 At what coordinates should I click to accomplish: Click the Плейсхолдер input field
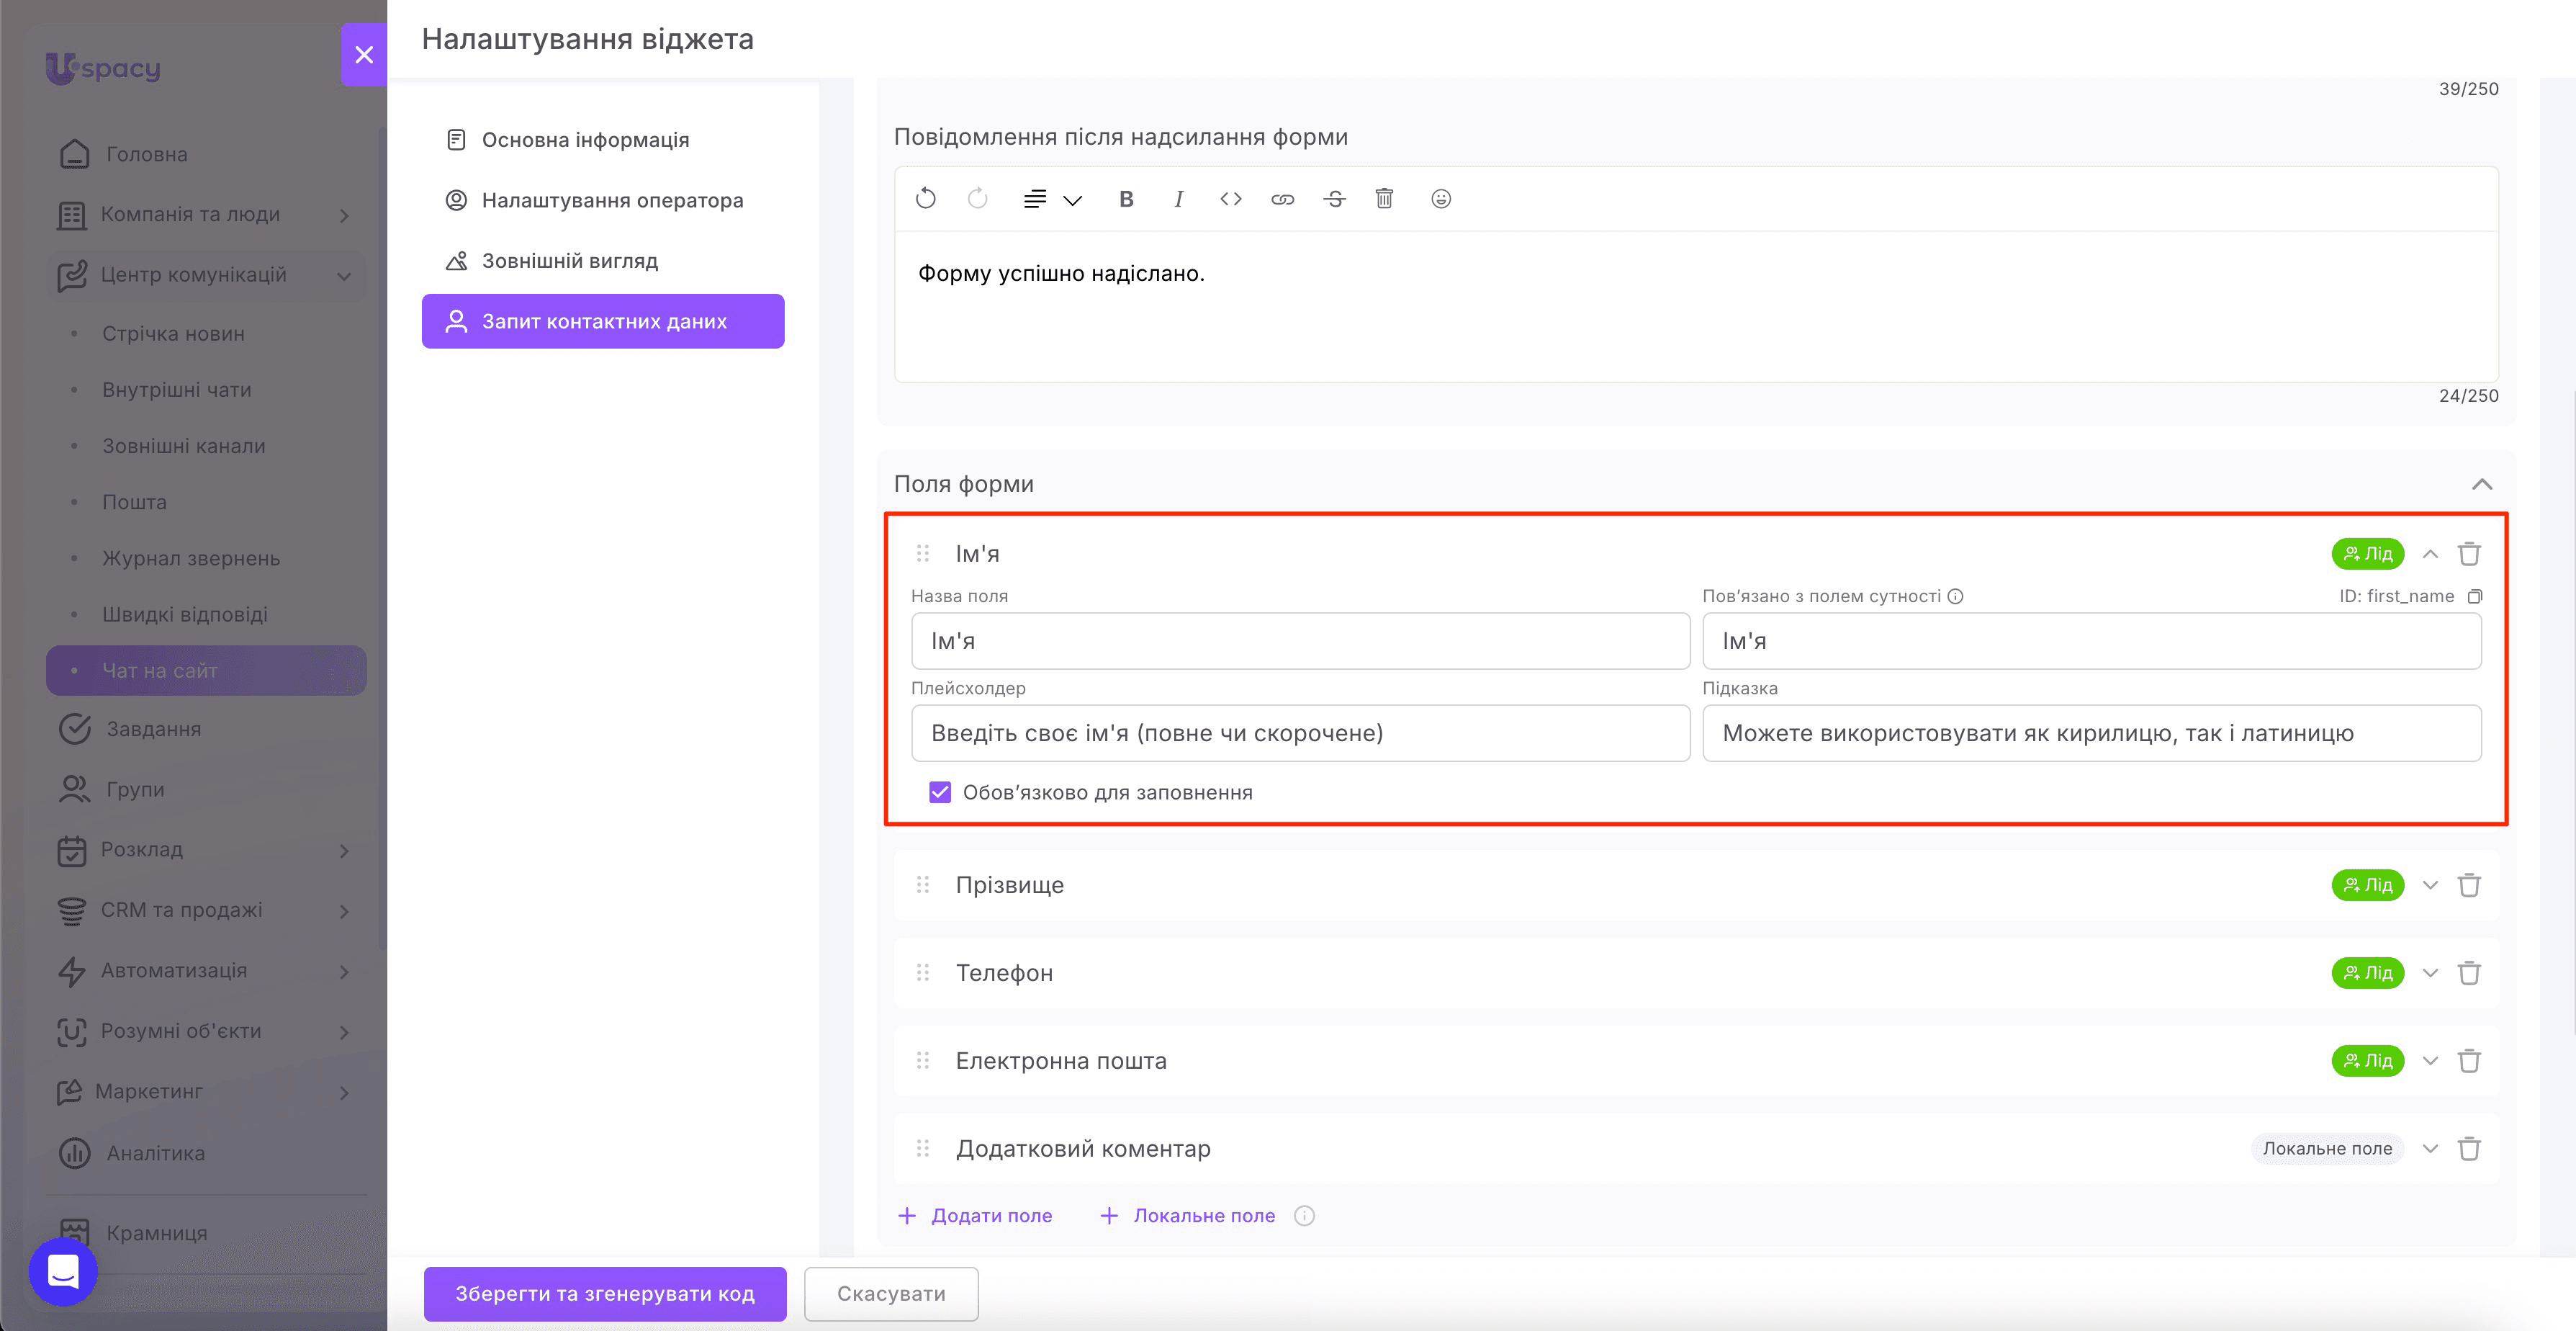click(x=1301, y=733)
